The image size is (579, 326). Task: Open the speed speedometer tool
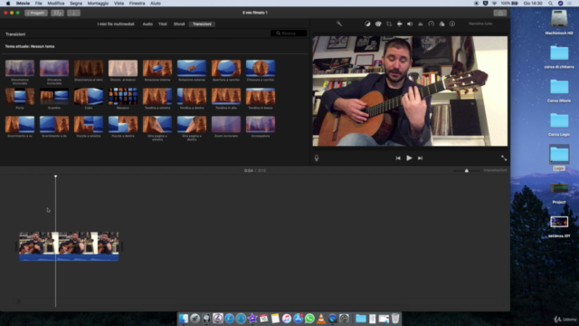pos(431,24)
